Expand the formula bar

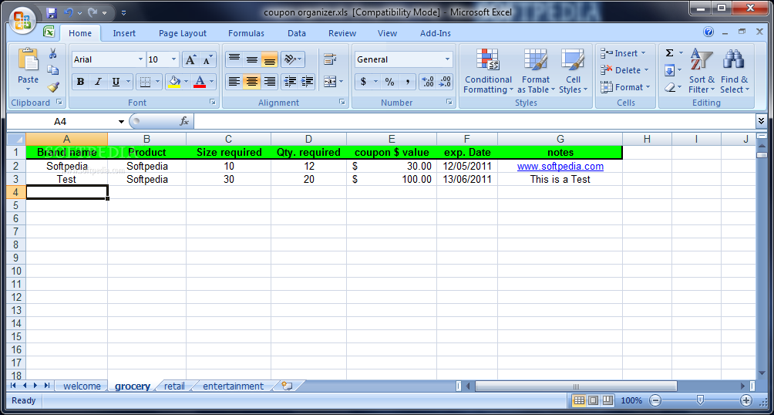click(761, 120)
